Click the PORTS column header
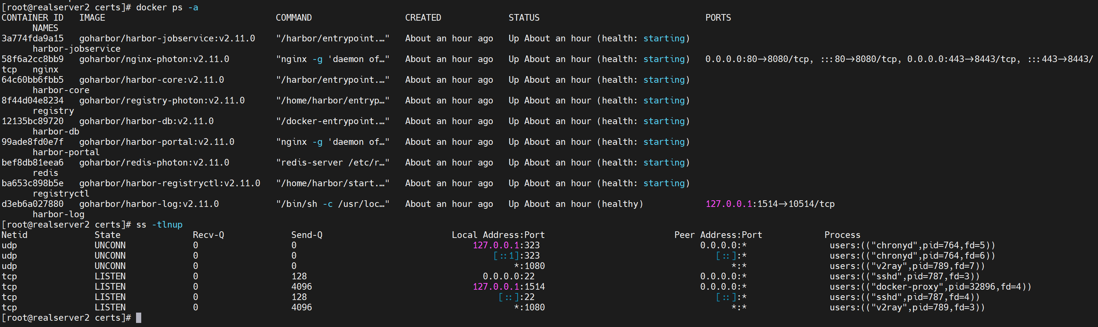Image resolution: width=1098 pixels, height=327 pixels. (718, 18)
